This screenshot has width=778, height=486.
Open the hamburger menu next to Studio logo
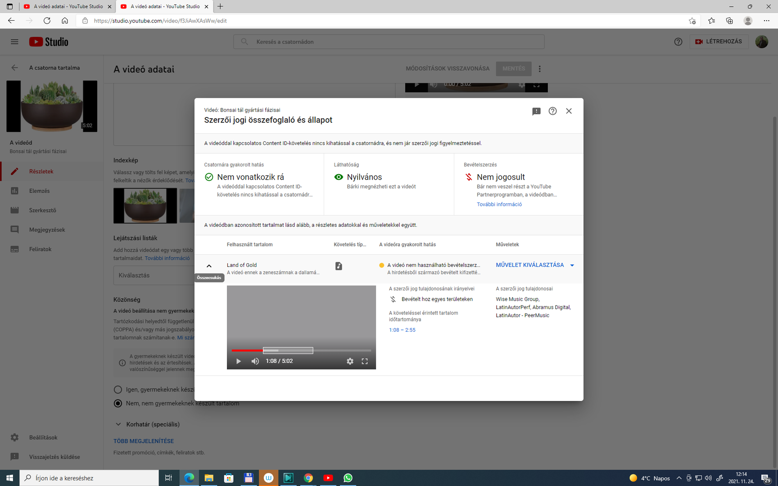pos(14,42)
